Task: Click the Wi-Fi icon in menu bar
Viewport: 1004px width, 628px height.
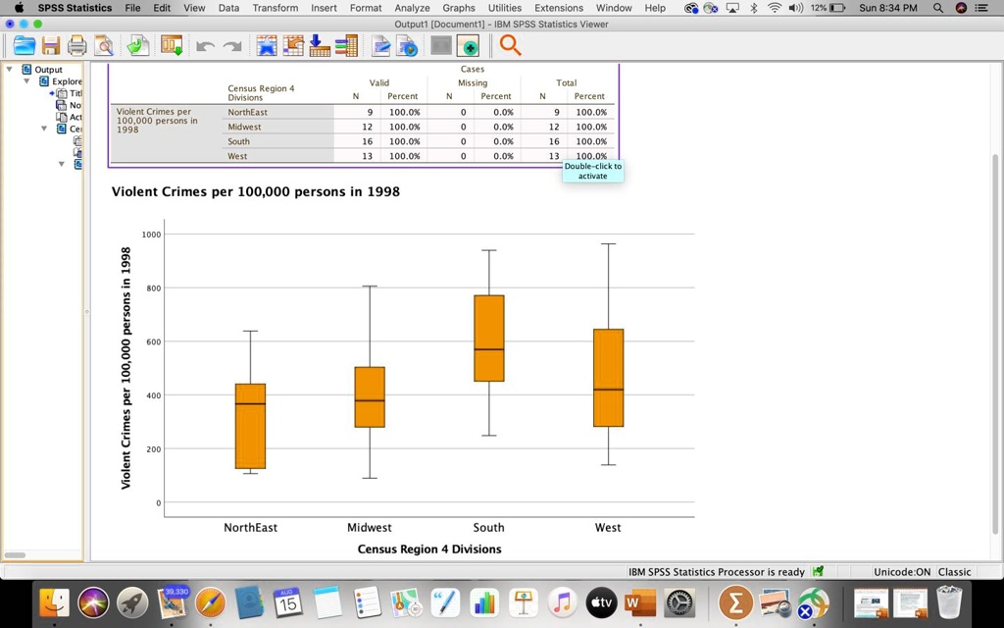Action: tap(775, 8)
